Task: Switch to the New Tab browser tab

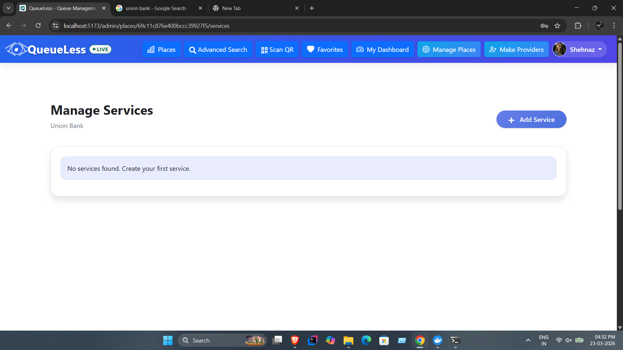Action: point(231,8)
